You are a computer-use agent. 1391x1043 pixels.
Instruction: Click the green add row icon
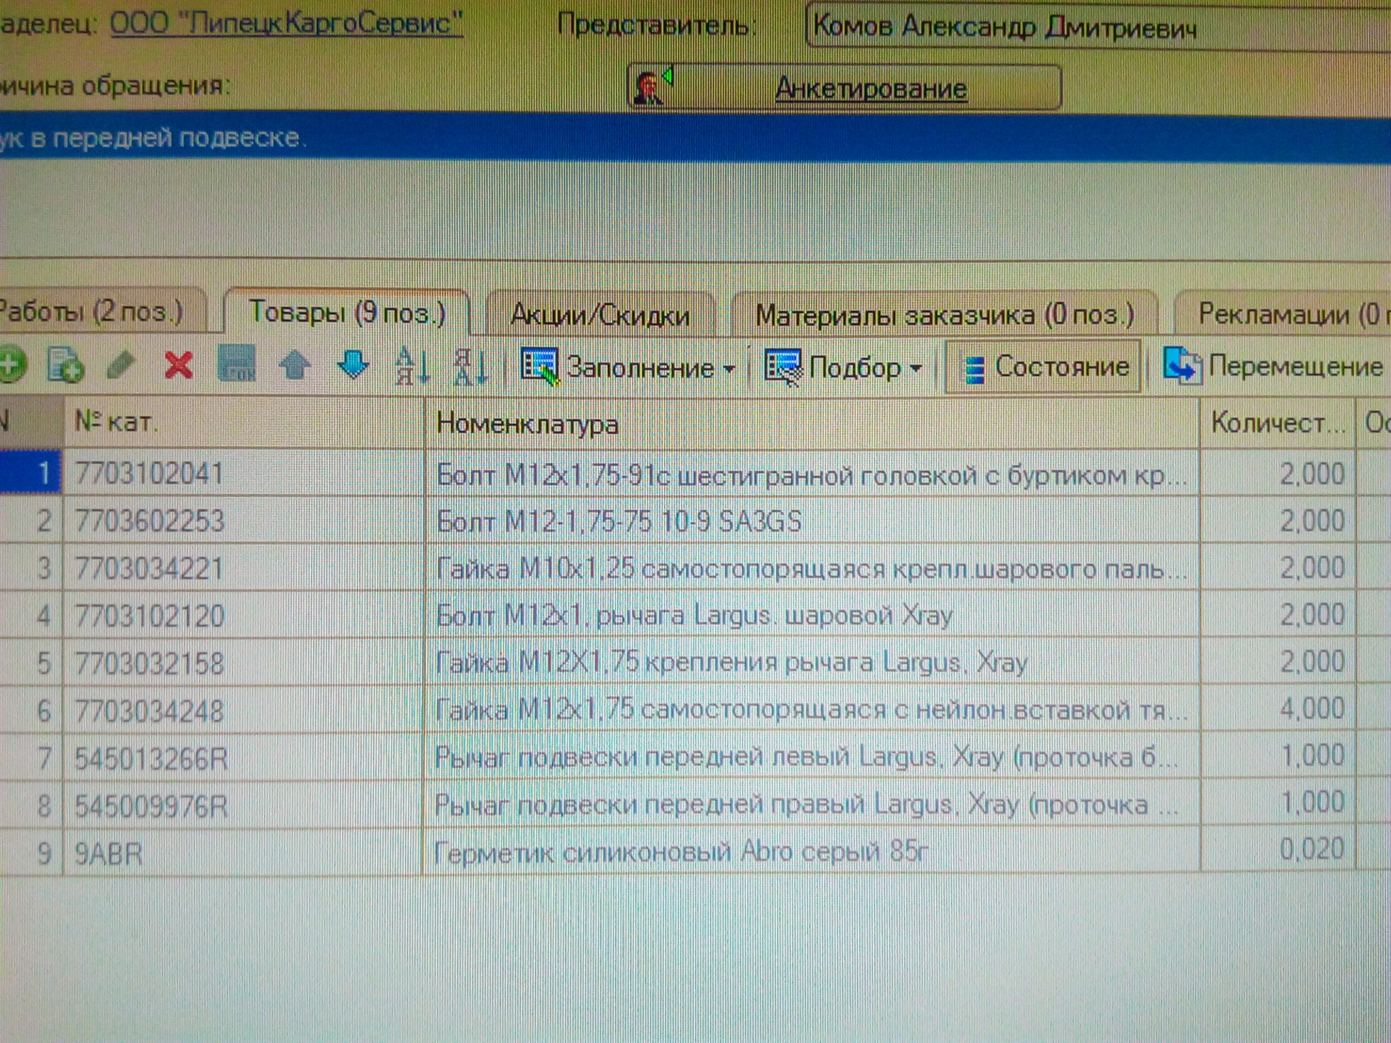tap(12, 366)
